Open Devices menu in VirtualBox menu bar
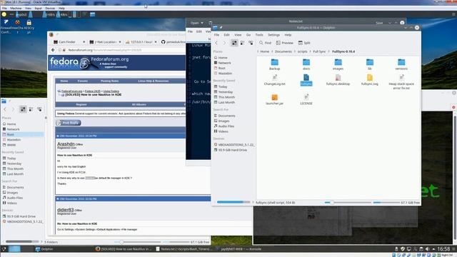 [x=50, y=8]
